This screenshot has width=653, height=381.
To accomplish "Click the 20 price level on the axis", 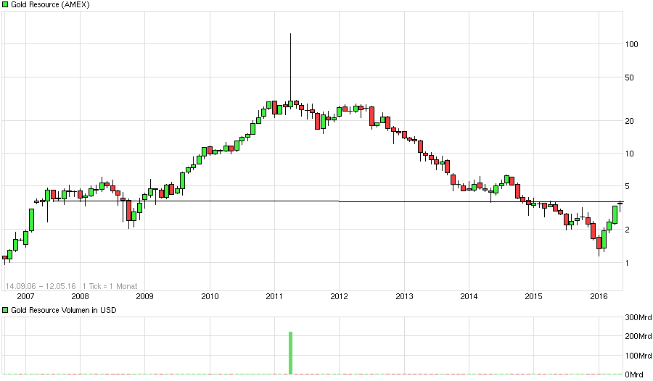I will [x=629, y=121].
